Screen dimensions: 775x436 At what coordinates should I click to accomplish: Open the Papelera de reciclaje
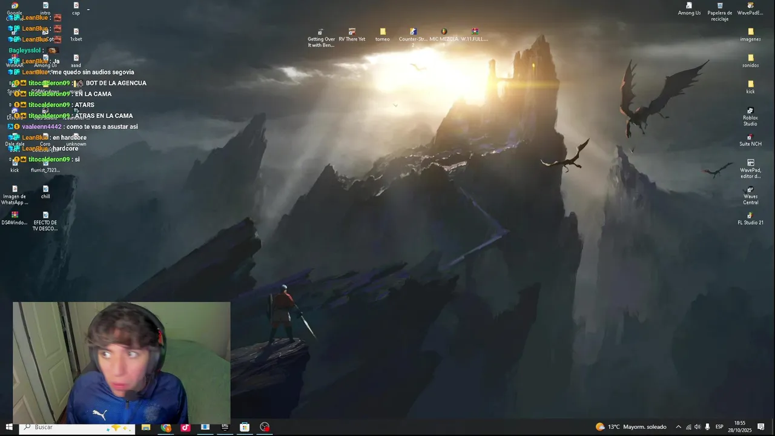tap(720, 12)
